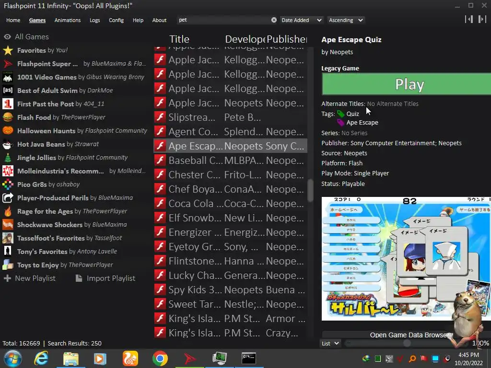Click the Flashpoint Super playlist icon

(x=8, y=64)
